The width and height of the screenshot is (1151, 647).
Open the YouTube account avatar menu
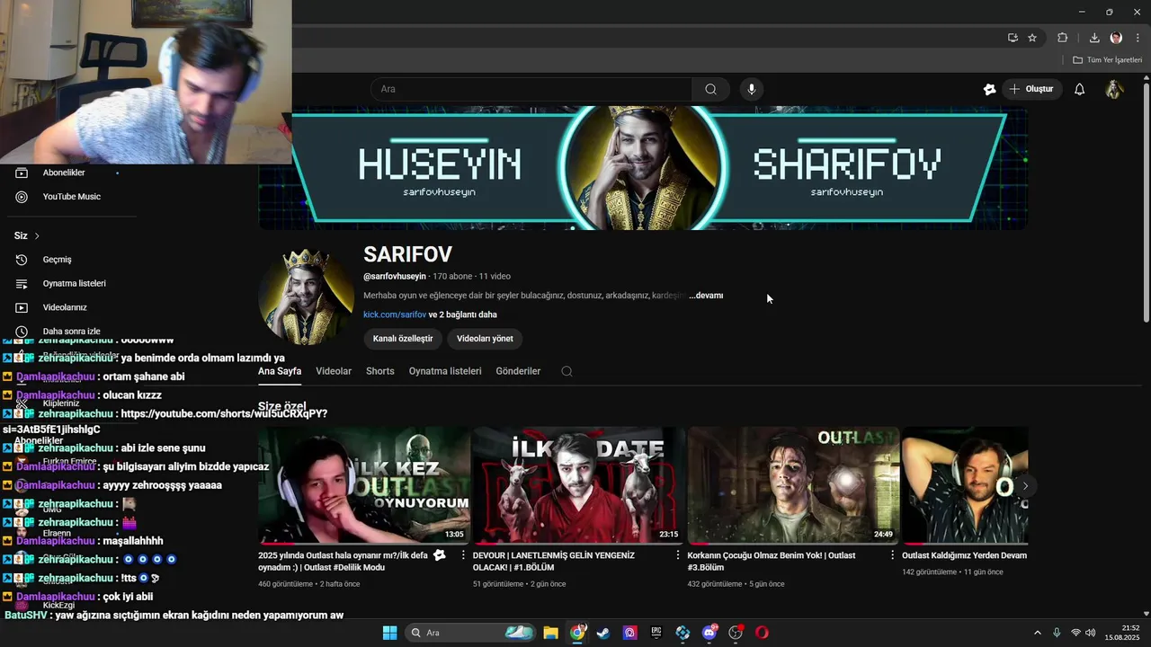[x=1114, y=89]
